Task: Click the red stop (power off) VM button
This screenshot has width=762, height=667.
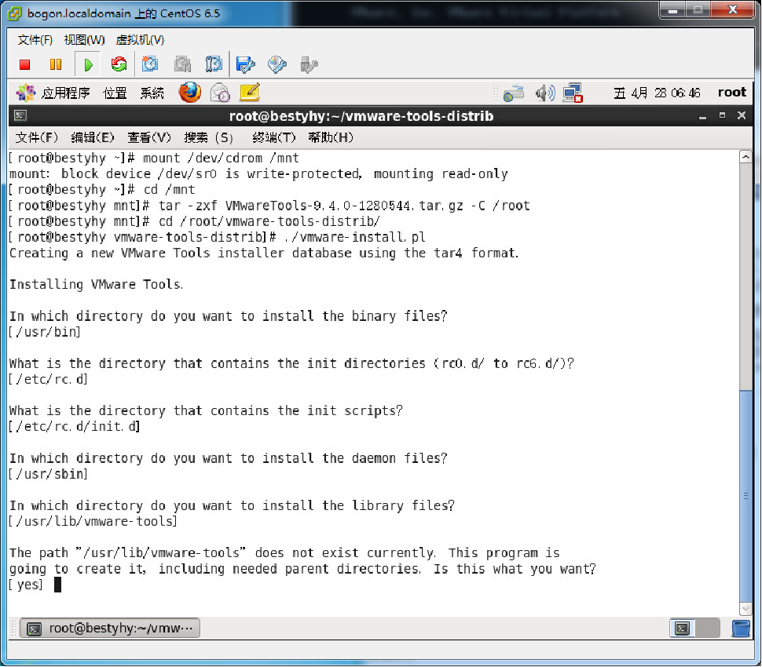Action: (25, 64)
